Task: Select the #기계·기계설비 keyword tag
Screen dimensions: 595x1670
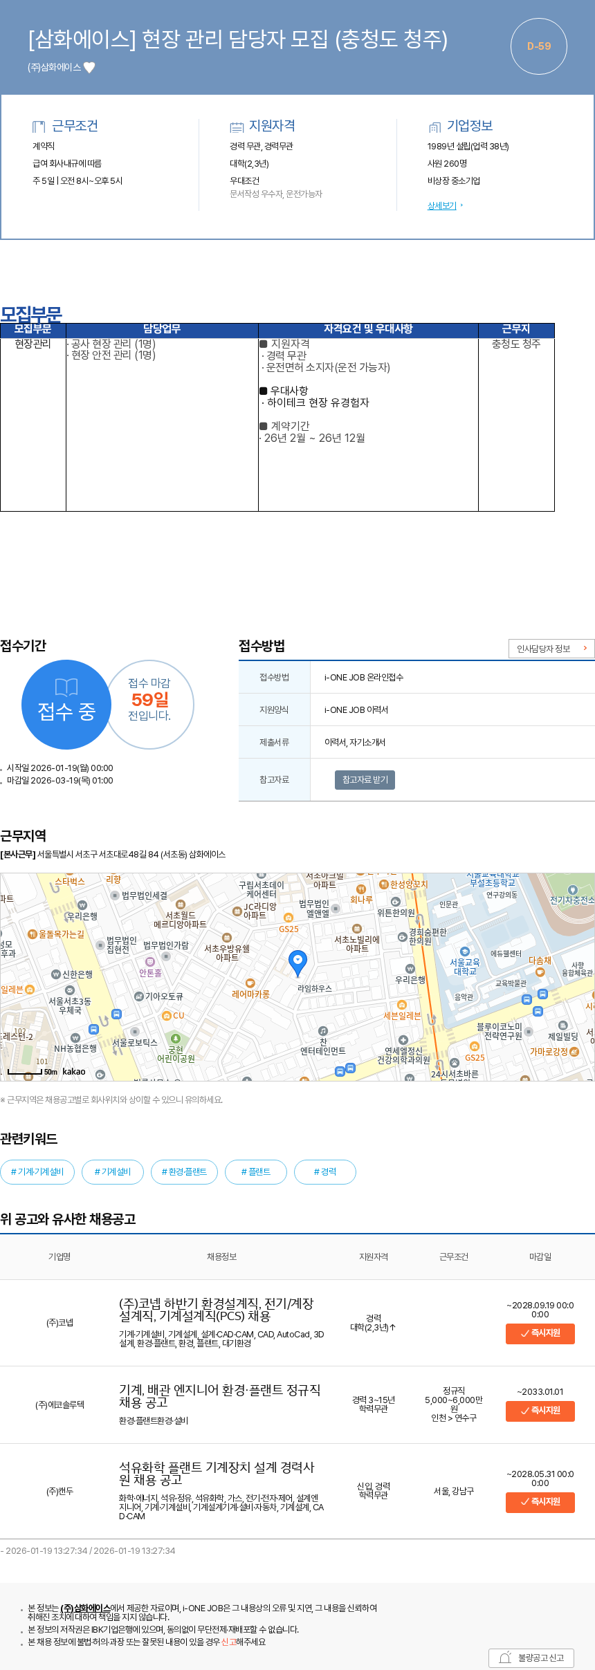Action: point(37,1171)
